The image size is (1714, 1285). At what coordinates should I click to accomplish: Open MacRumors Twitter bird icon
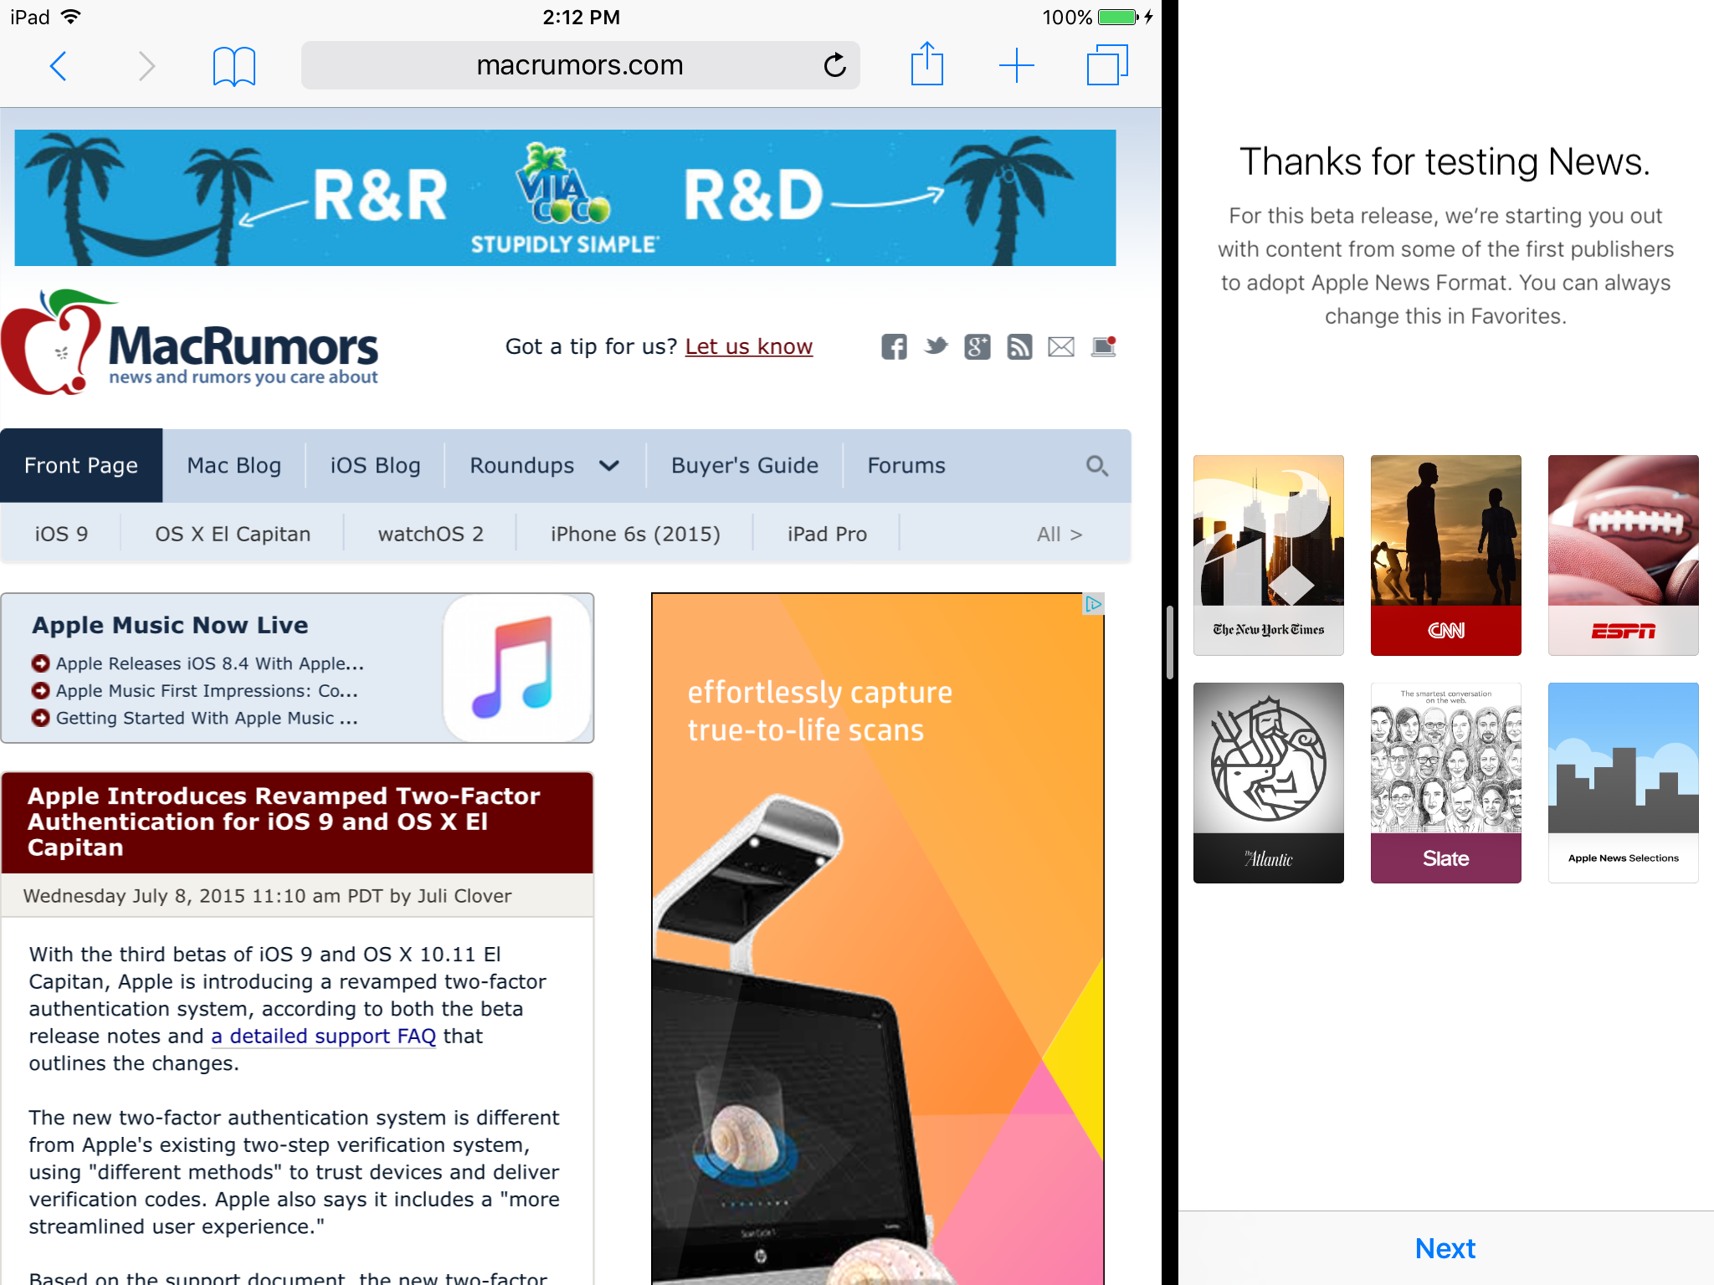click(936, 346)
